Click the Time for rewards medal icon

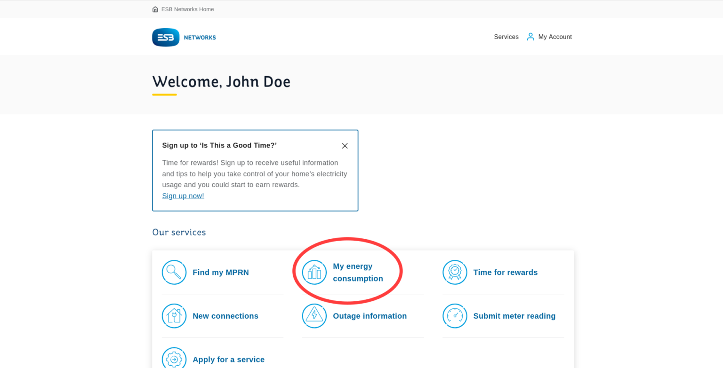455,272
